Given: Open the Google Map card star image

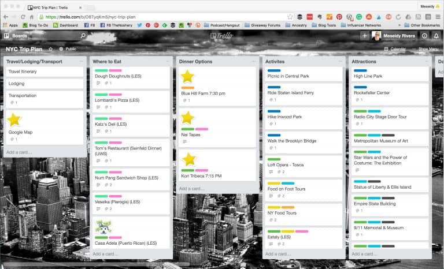Looking at the screenshot, I should coord(14,119).
